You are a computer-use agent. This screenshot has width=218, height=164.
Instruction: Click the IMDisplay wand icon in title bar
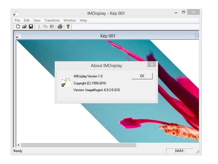15,13
